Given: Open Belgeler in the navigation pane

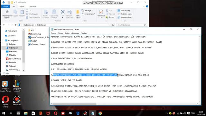Looking at the screenshot, I should tap(11, 44).
